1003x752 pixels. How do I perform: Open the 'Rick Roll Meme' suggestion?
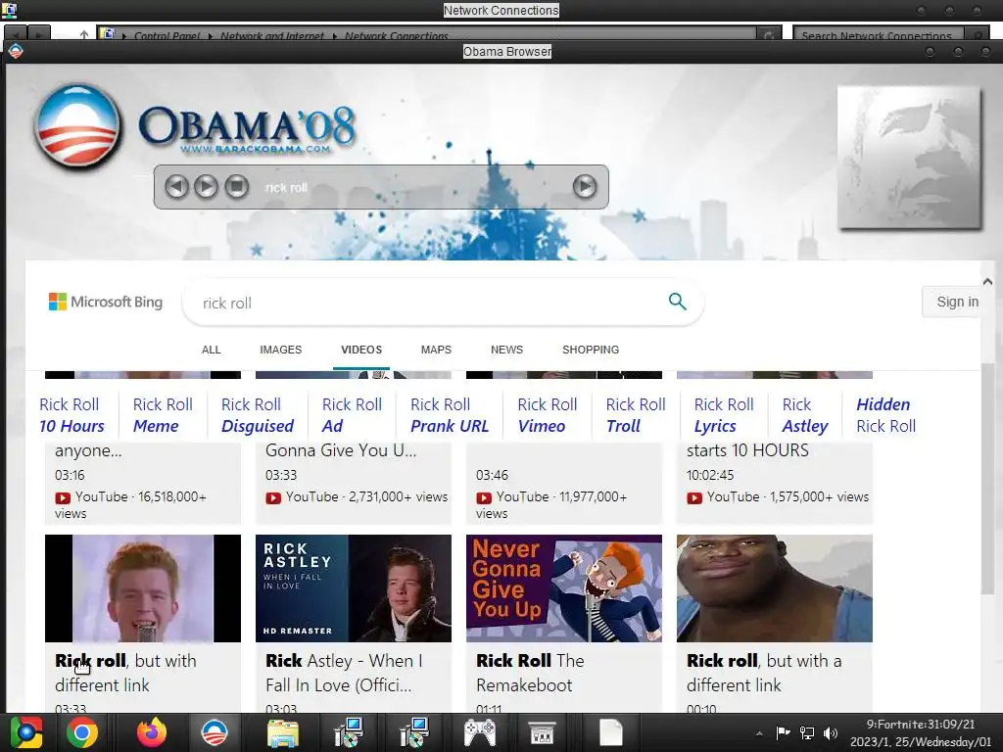pos(163,415)
